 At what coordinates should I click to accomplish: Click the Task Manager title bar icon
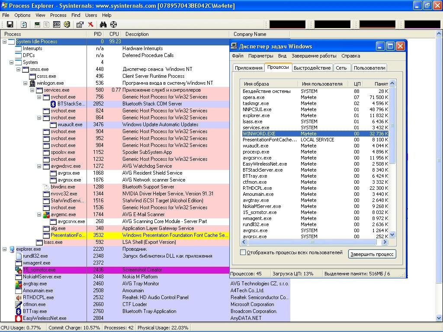coord(234,46)
